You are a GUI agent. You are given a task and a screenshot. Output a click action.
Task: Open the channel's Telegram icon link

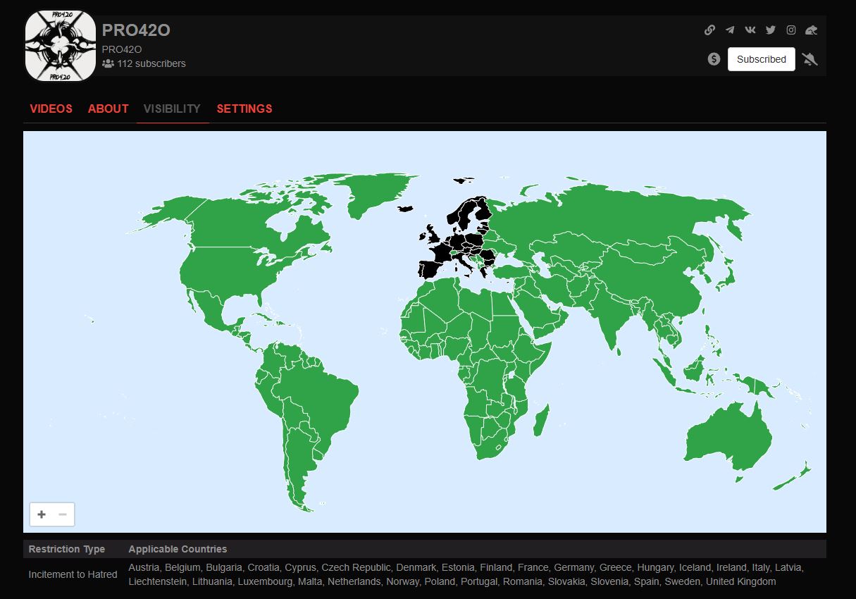(x=730, y=30)
